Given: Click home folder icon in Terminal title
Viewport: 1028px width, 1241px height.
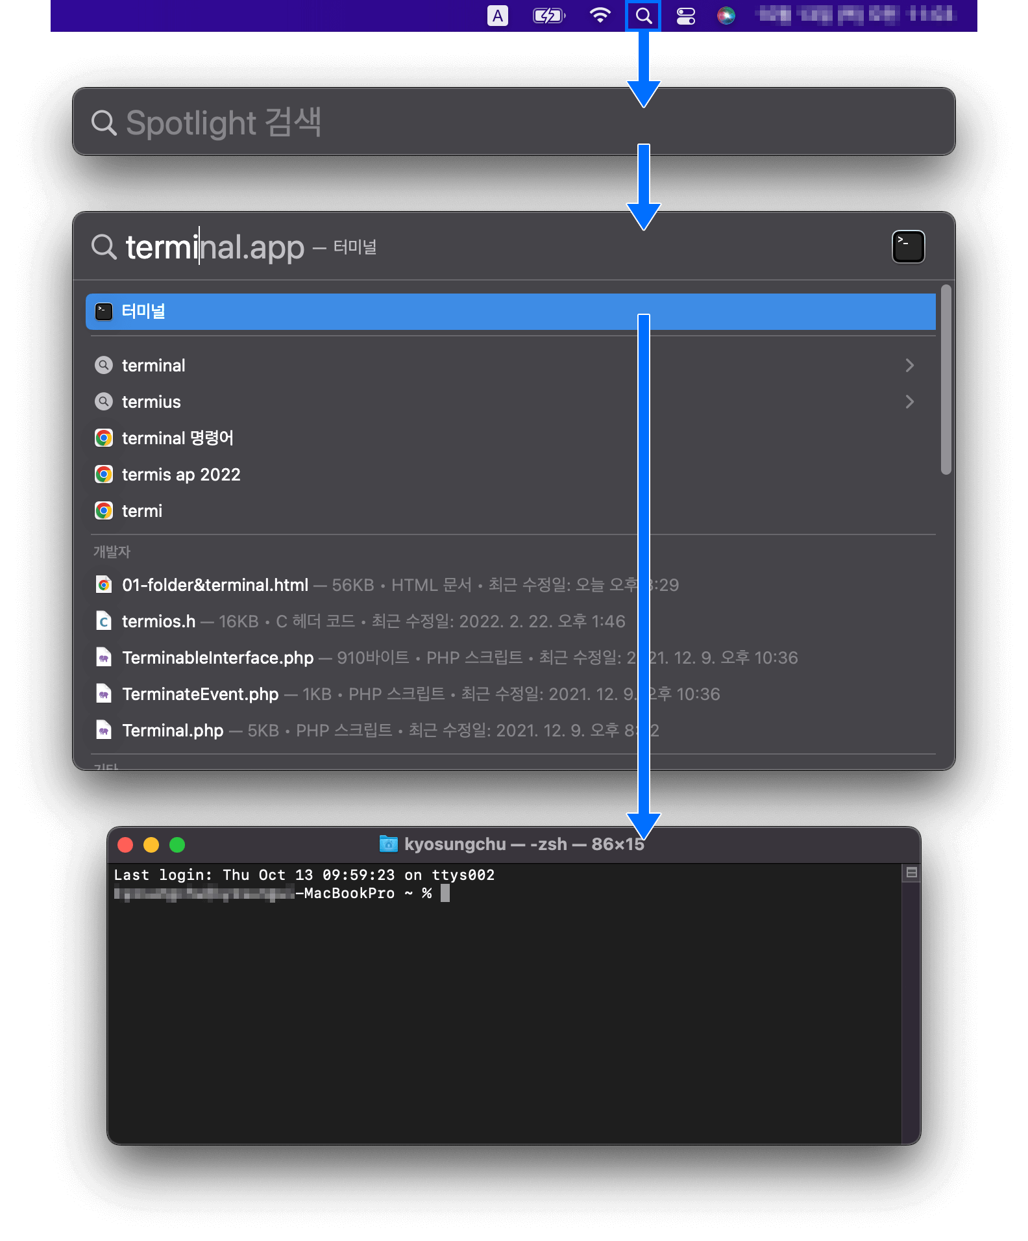Looking at the screenshot, I should pyautogui.click(x=388, y=844).
